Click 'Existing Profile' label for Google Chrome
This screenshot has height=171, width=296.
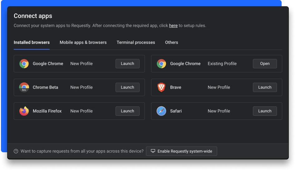click(x=222, y=64)
